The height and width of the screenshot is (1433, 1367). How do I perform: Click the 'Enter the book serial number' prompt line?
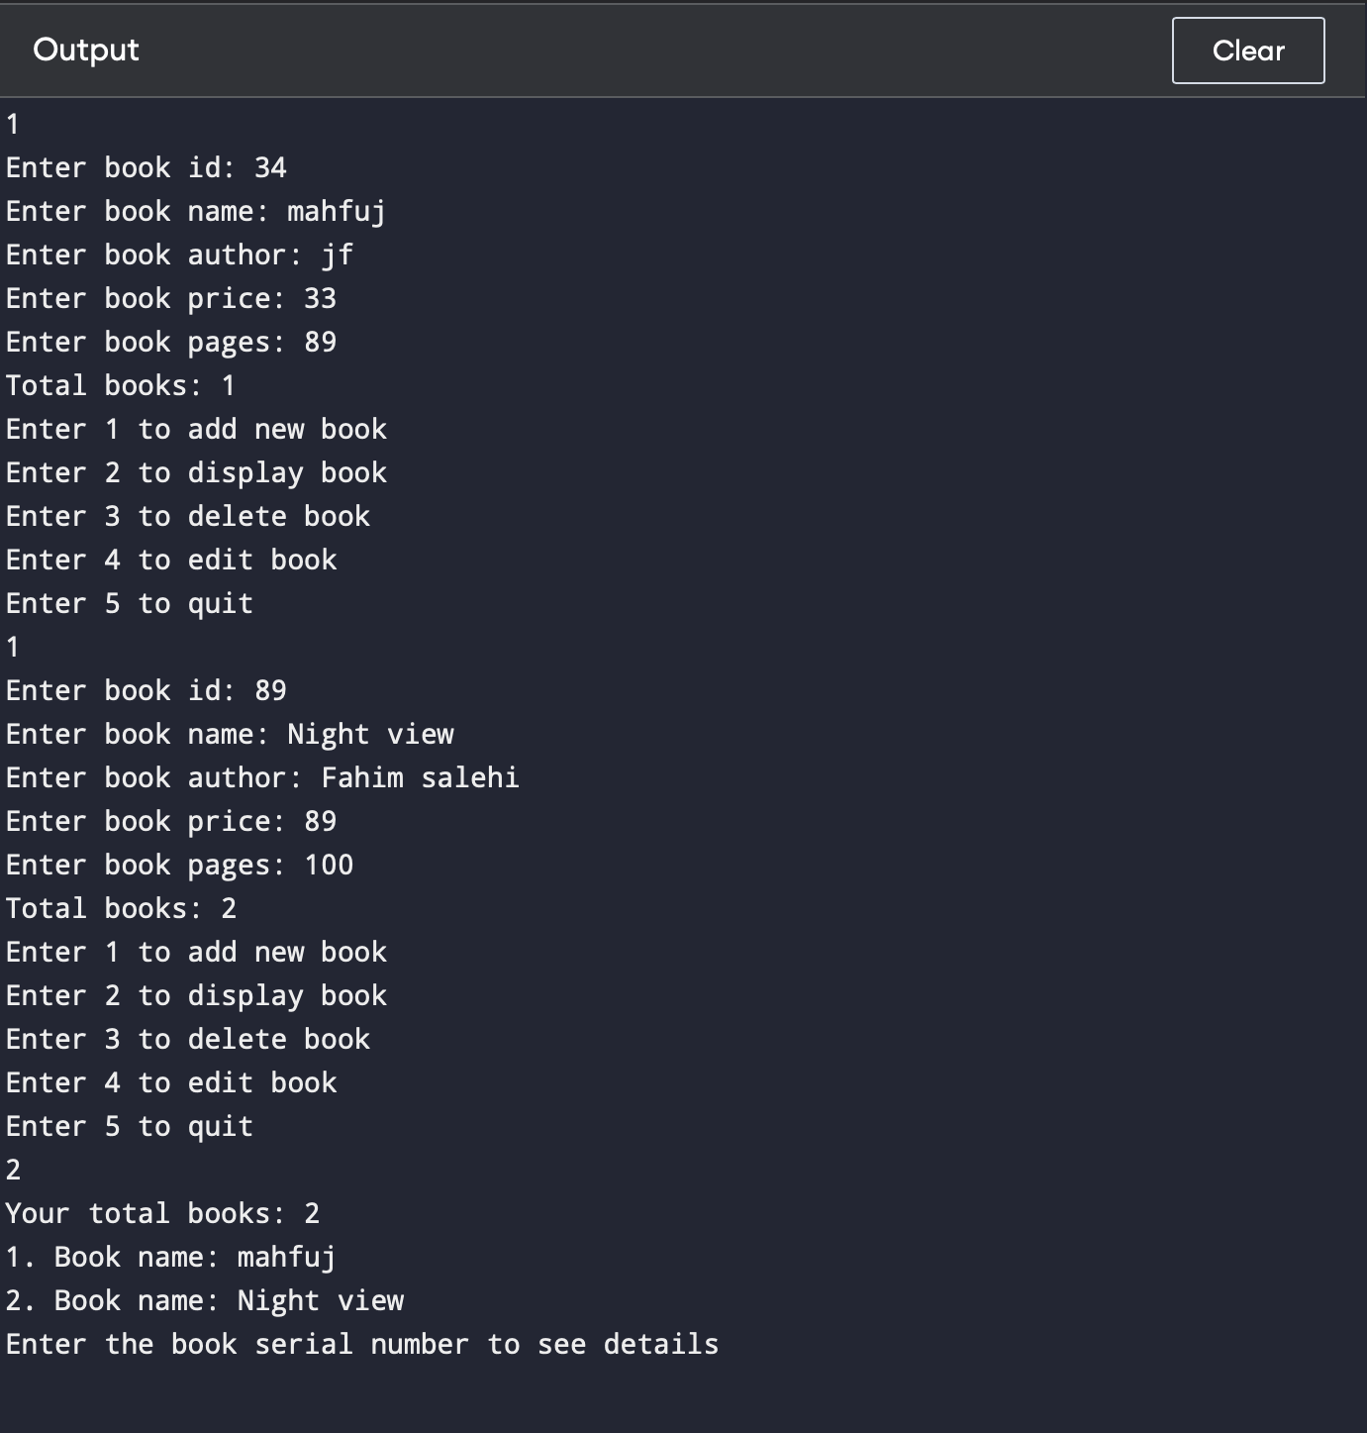click(362, 1344)
